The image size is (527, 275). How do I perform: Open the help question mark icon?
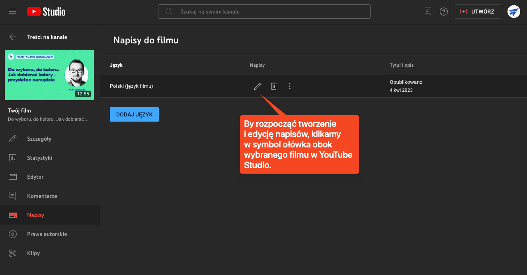point(444,12)
